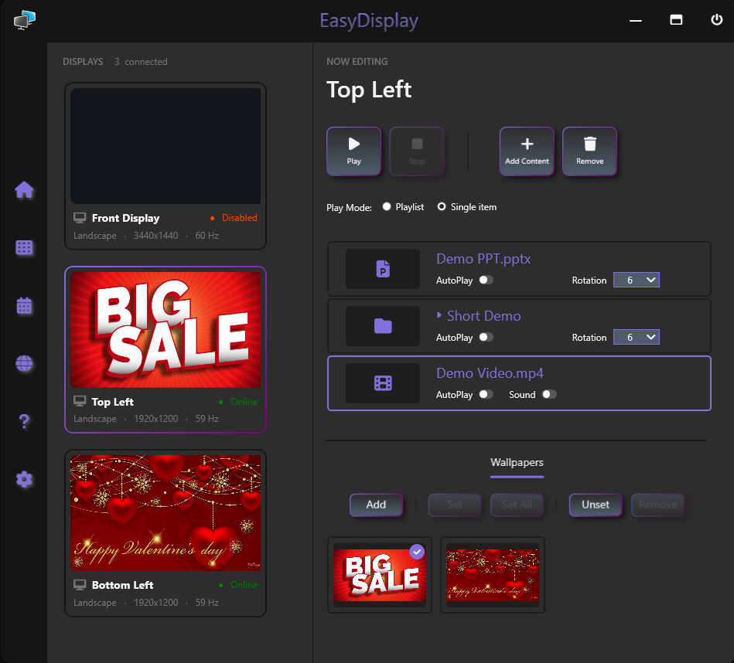Select the Front Display preview

pyautogui.click(x=166, y=146)
